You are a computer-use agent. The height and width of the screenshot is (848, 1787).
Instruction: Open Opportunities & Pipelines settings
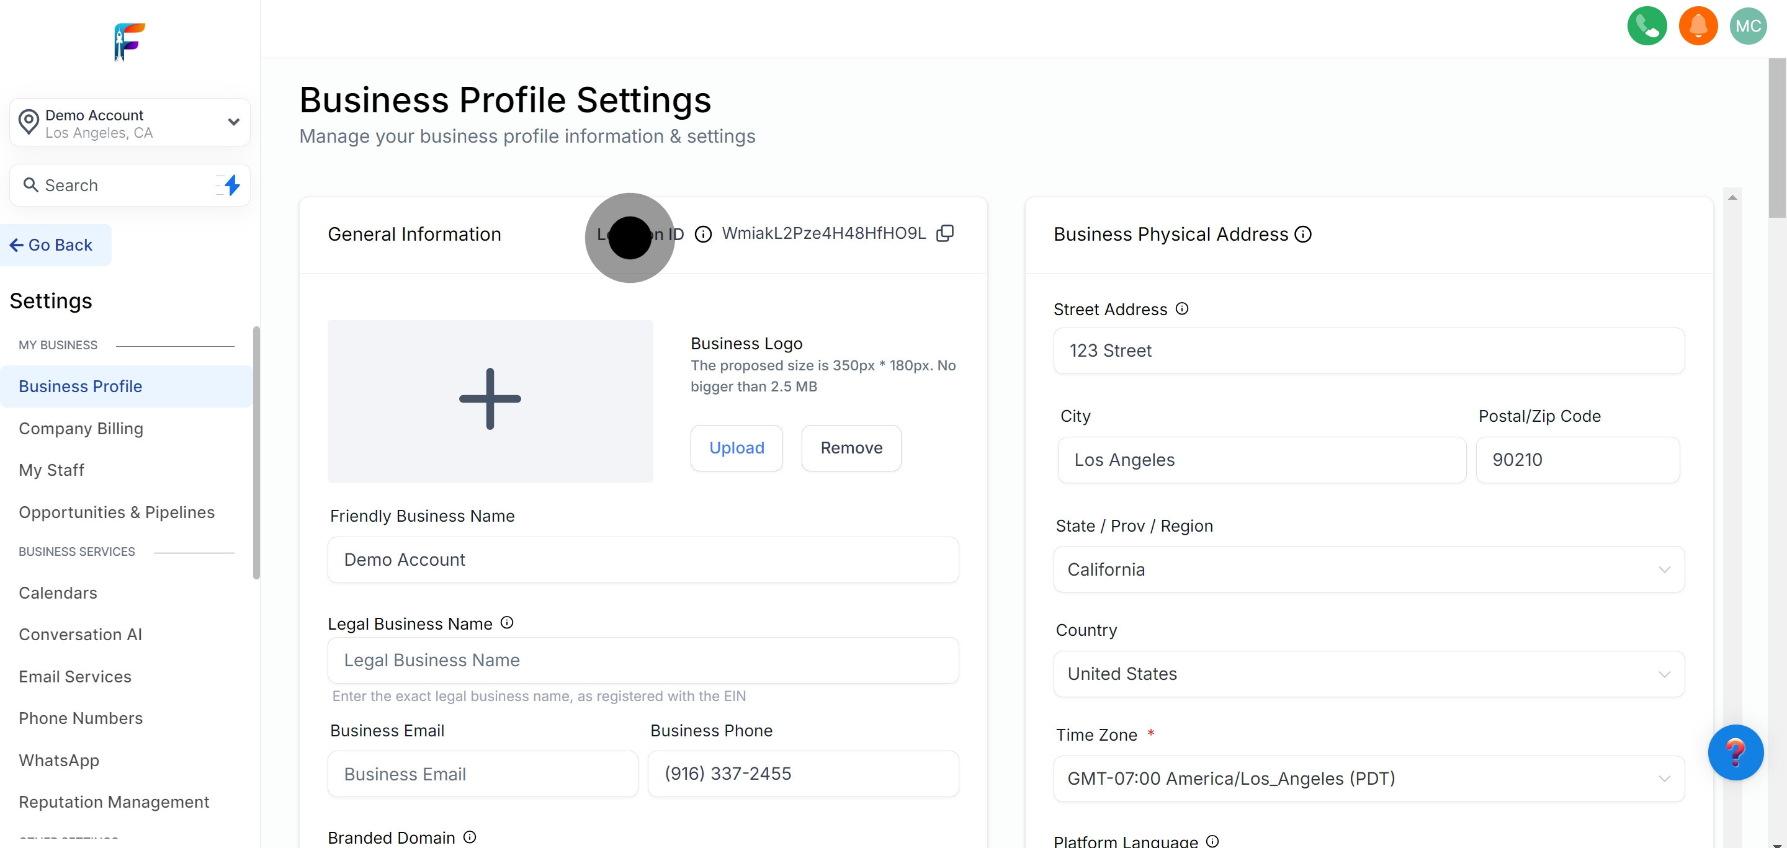click(x=117, y=512)
